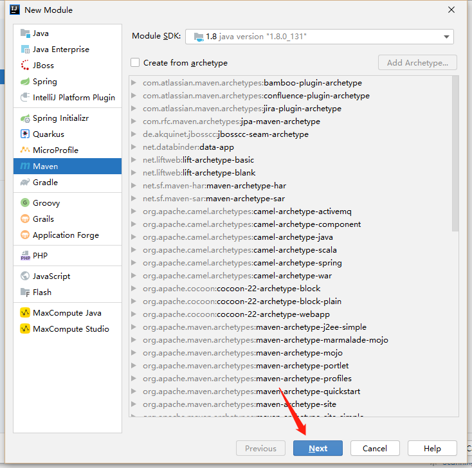
Task: Click the Next button
Action: click(x=318, y=448)
